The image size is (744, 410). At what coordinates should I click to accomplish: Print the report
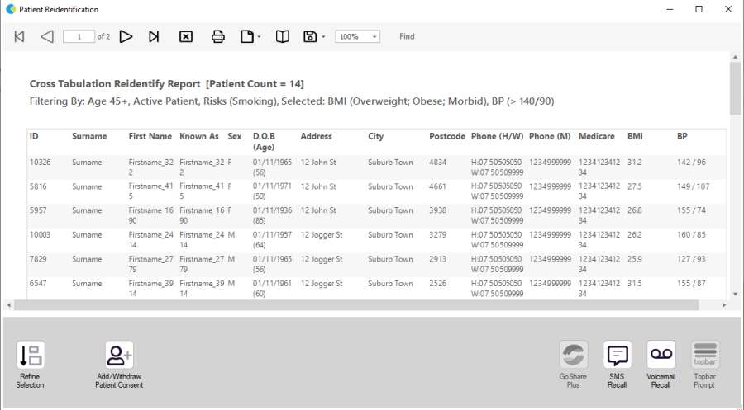[217, 36]
